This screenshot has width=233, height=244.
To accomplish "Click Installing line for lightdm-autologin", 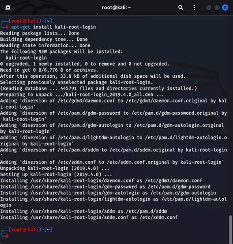I will pos(114,202).
